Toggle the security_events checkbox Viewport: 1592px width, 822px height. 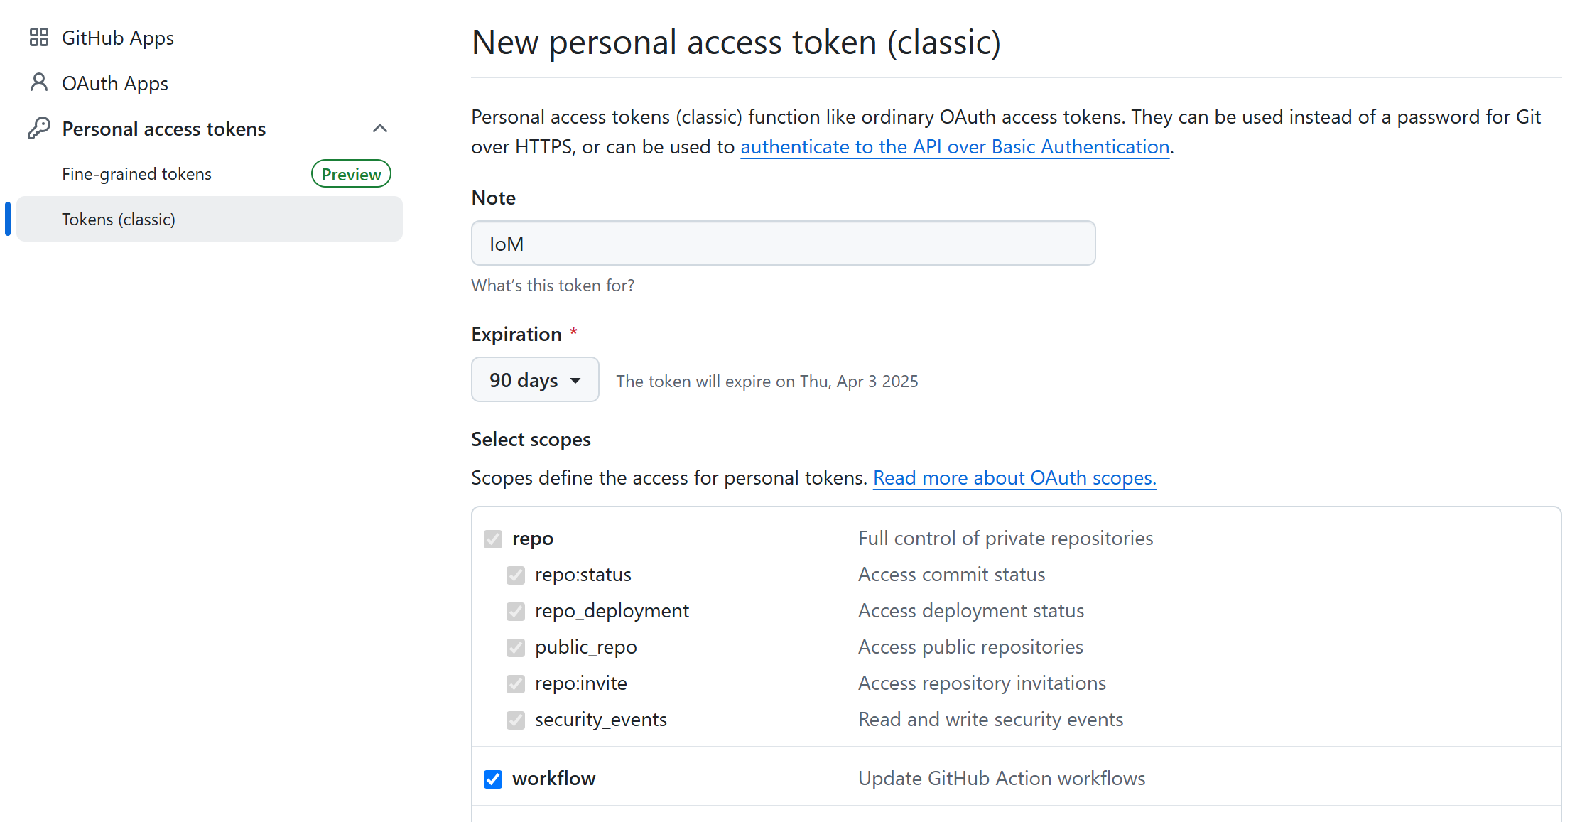516,720
